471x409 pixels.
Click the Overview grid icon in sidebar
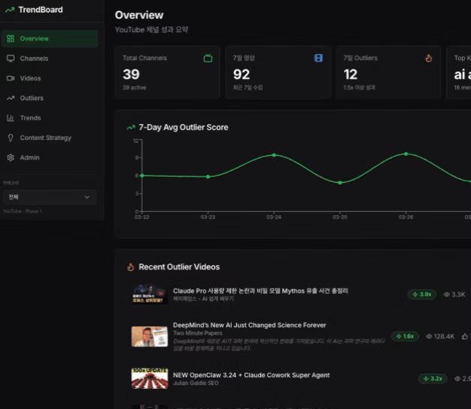tap(11, 38)
